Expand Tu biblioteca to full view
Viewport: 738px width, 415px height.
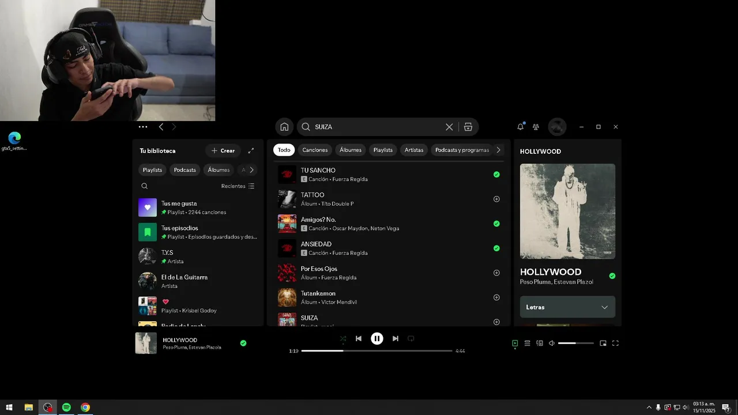(251, 150)
